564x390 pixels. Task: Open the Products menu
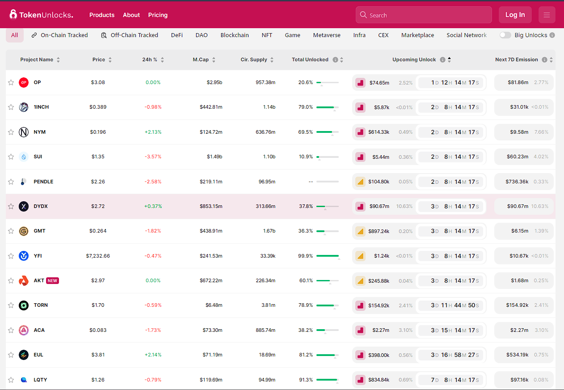(x=102, y=15)
